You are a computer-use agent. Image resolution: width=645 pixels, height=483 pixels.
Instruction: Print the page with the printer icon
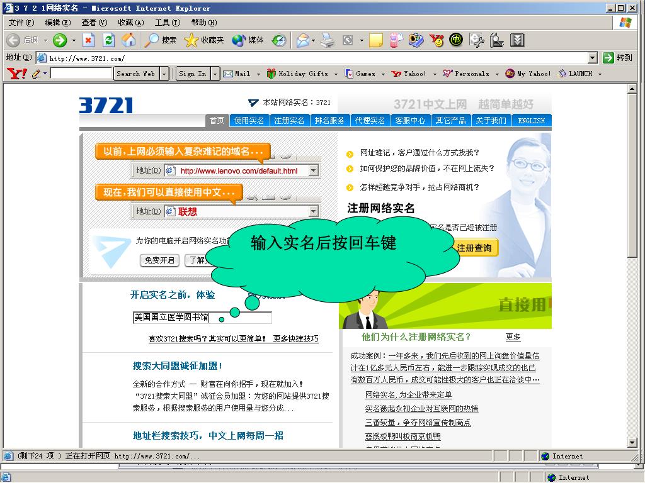click(x=328, y=40)
